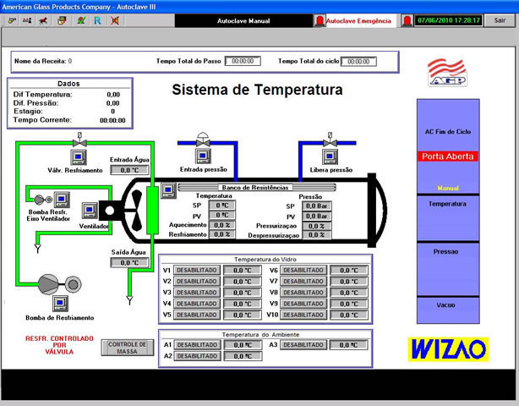Toggle V9 DESABILITADO sensor button
The height and width of the screenshot is (406, 519).
[x=303, y=304]
